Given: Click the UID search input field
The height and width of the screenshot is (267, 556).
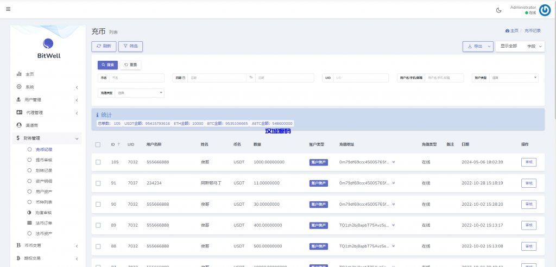Looking at the screenshot, I should coord(361,78).
